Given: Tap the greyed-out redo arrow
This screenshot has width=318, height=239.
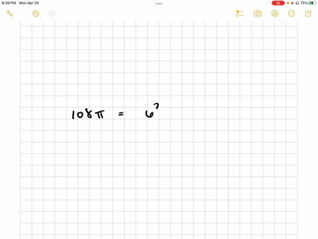Looking at the screenshot, I should [x=52, y=13].
